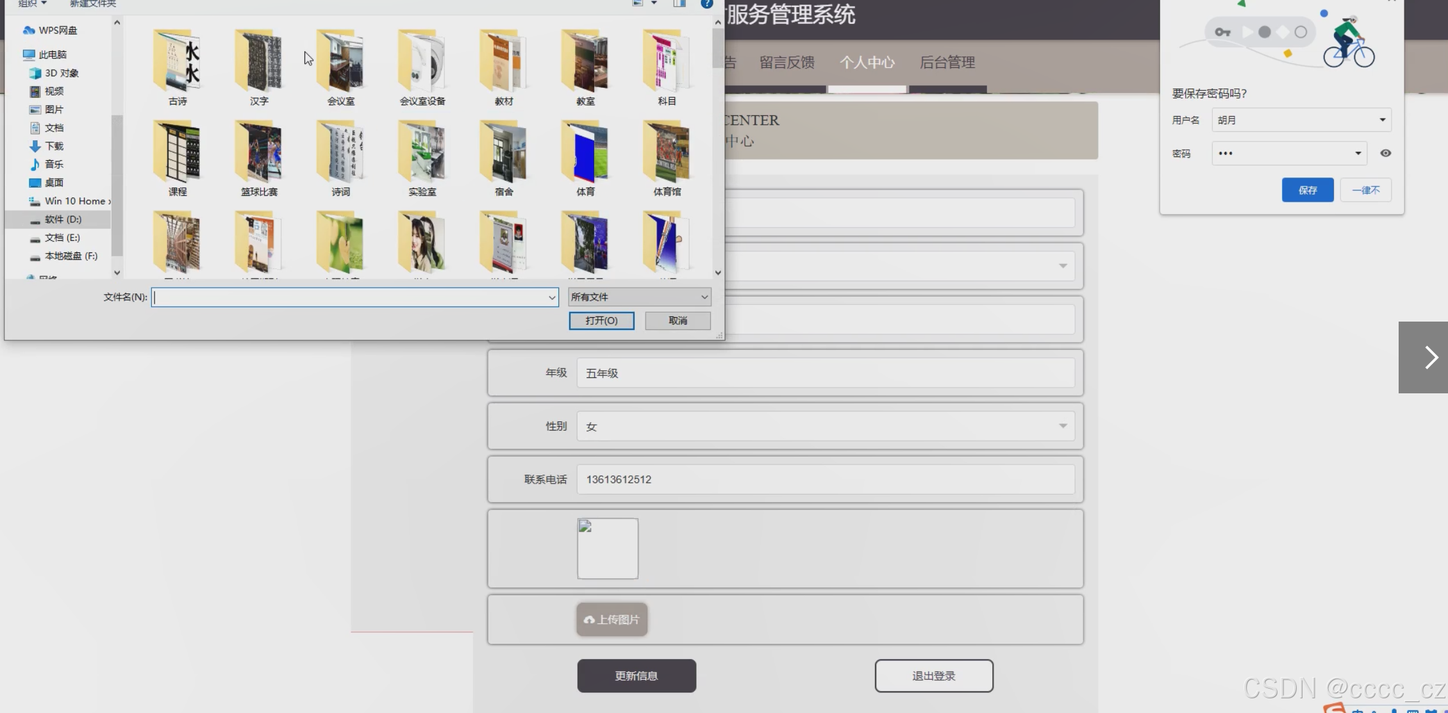Select 下载 in the navigation pane
Screen dimensions: 1448x713
tap(54, 146)
